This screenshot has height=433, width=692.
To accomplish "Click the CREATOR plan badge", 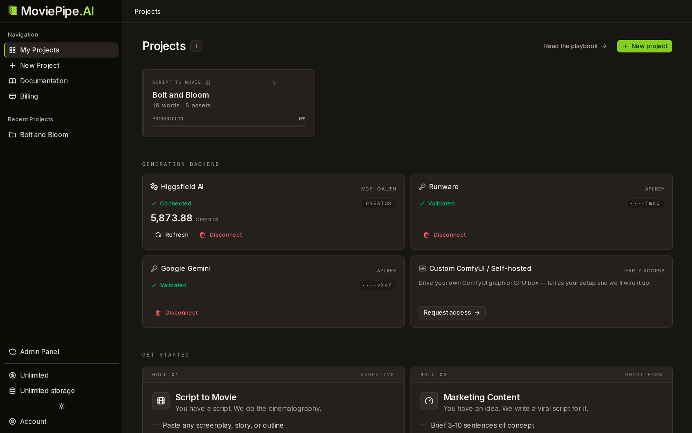I will pyautogui.click(x=379, y=204).
